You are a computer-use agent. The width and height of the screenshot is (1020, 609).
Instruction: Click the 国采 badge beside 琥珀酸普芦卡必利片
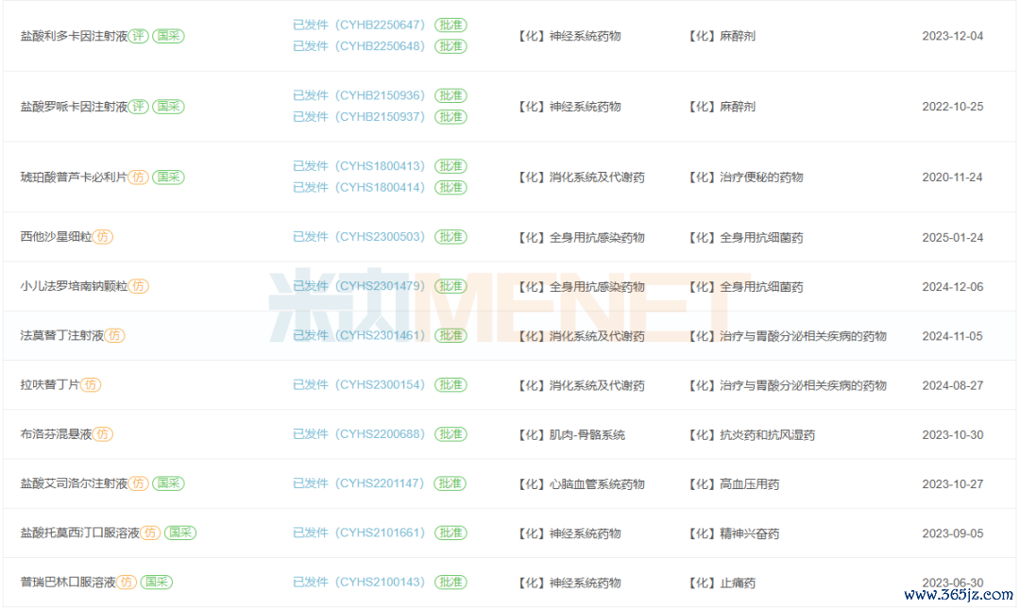point(168,177)
